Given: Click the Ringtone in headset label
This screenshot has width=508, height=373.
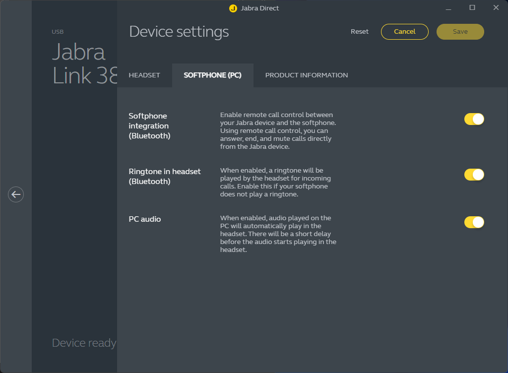Looking at the screenshot, I should [x=165, y=177].
